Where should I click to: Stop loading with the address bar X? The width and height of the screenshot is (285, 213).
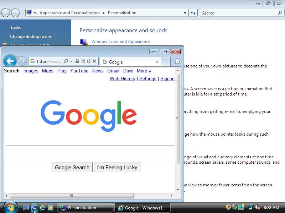point(94,61)
